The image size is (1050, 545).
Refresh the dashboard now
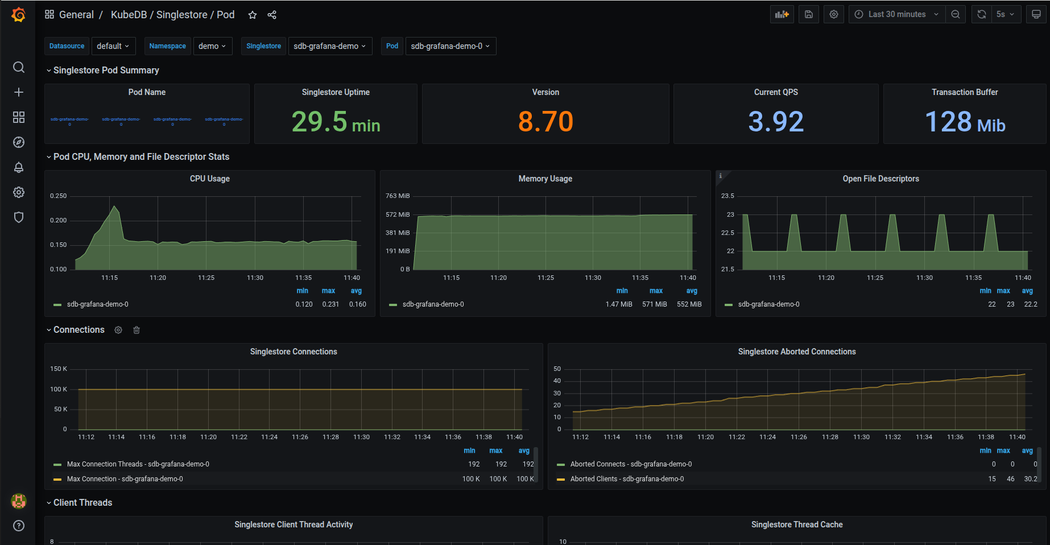coord(982,14)
